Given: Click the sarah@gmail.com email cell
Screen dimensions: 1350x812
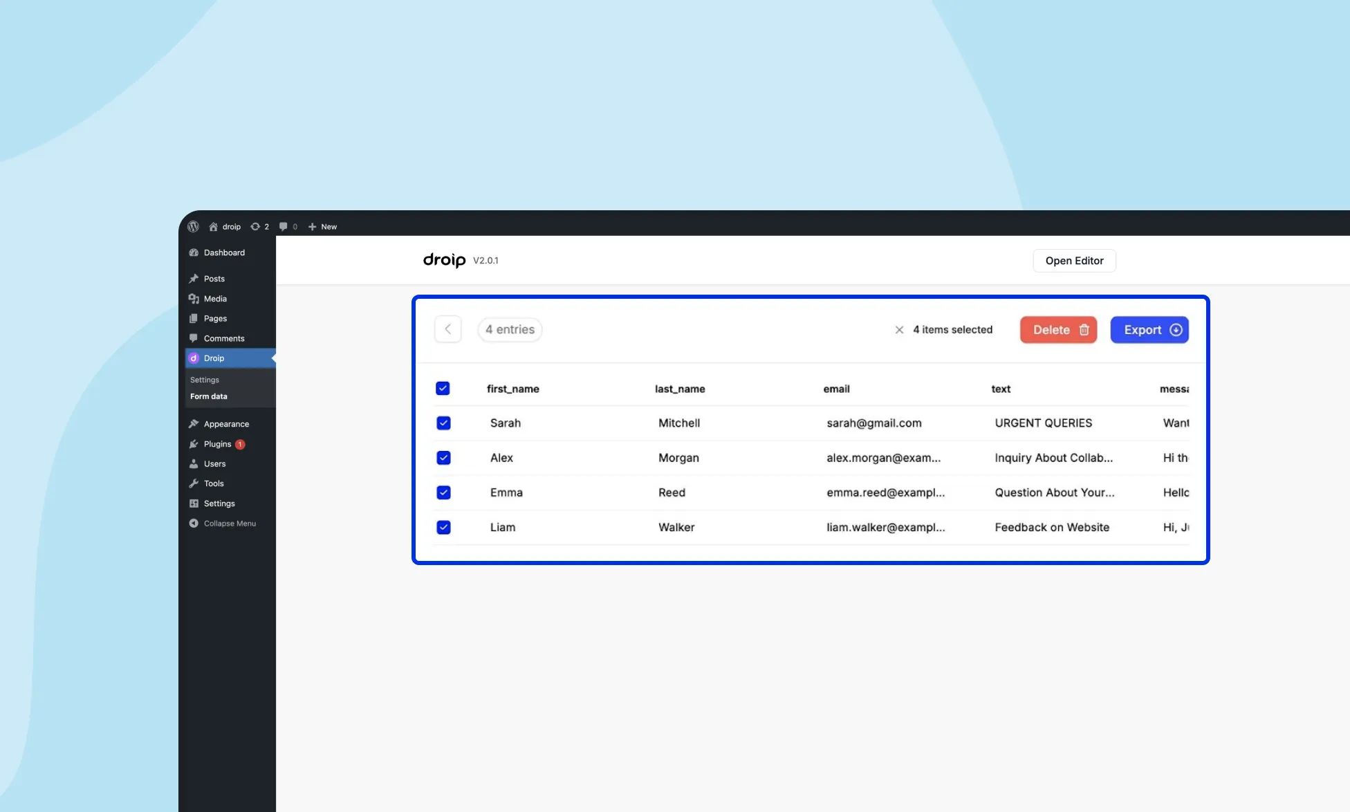Looking at the screenshot, I should (874, 423).
